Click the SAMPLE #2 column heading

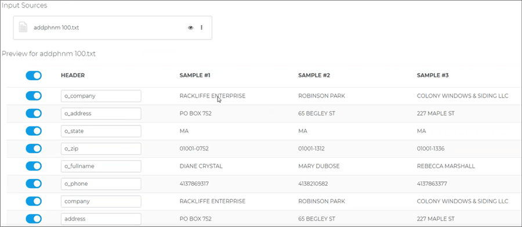point(314,75)
